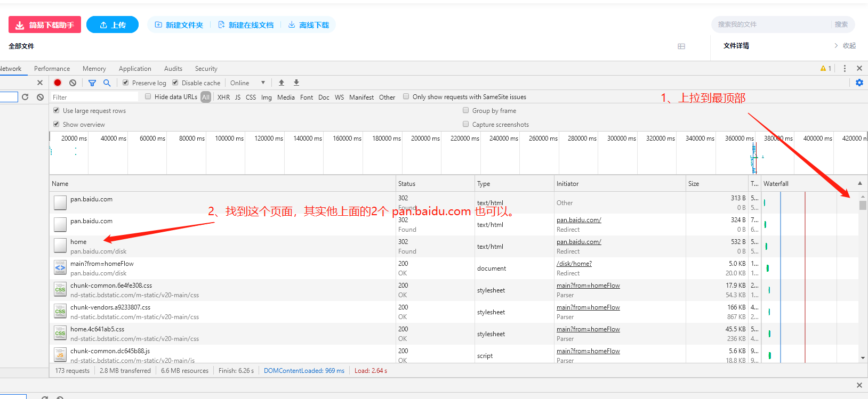The height and width of the screenshot is (399, 868).
Task: Switch to the Performance tab
Action: pos(52,68)
